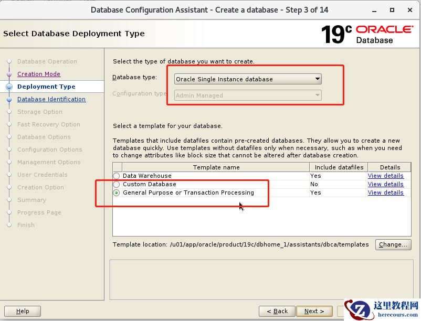The image size is (421, 321).
Task: Close the Database Configuration Assistant window
Action: (x=410, y=10)
